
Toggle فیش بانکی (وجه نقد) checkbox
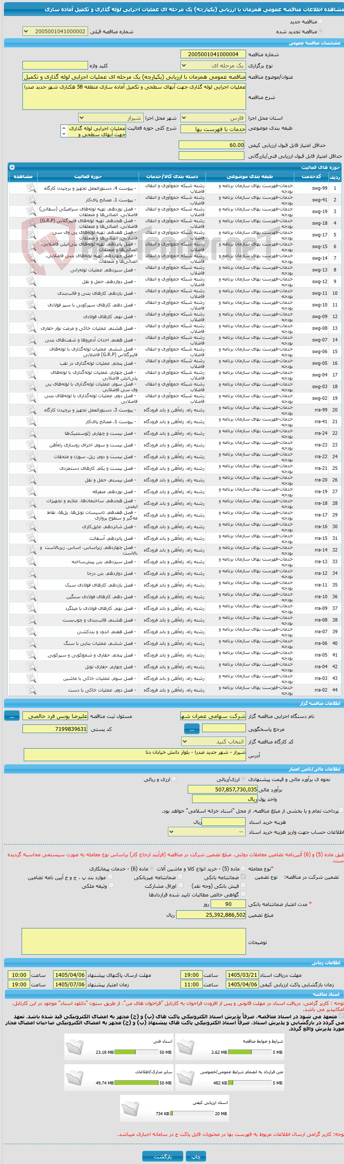[243, 886]
